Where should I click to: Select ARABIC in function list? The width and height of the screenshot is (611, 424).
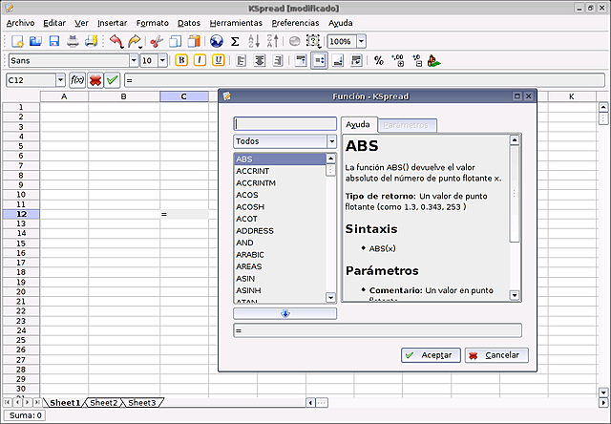click(280, 254)
